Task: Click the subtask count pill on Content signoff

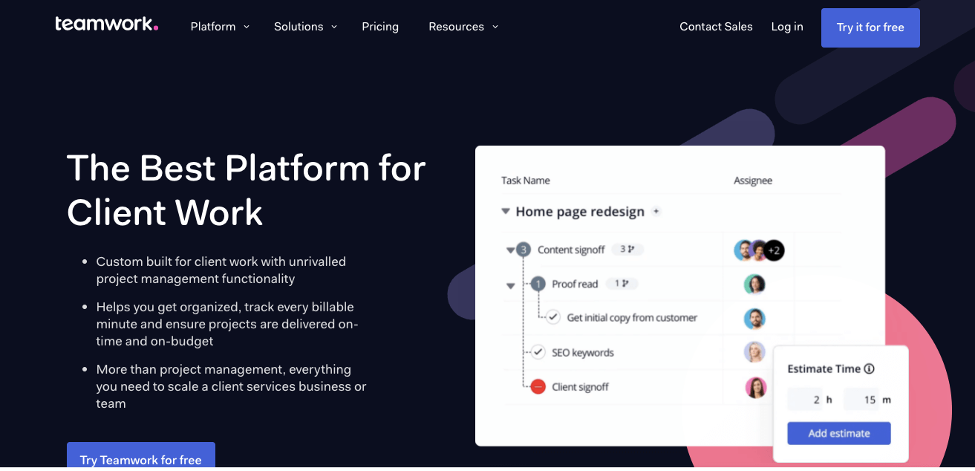Action: click(627, 250)
